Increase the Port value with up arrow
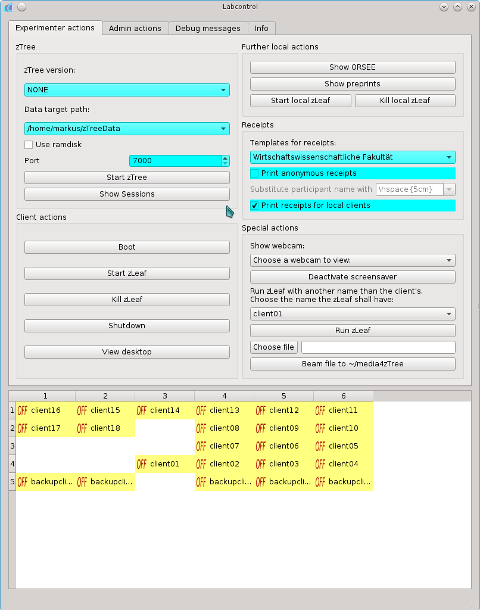This screenshot has height=610, width=480. coord(225,158)
